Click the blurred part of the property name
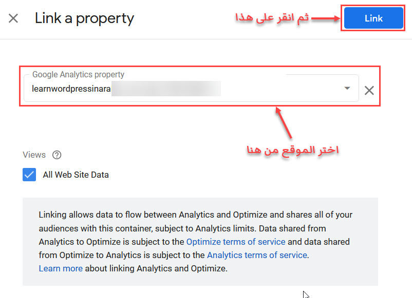Viewport: 412px width, 298px height. click(x=166, y=89)
